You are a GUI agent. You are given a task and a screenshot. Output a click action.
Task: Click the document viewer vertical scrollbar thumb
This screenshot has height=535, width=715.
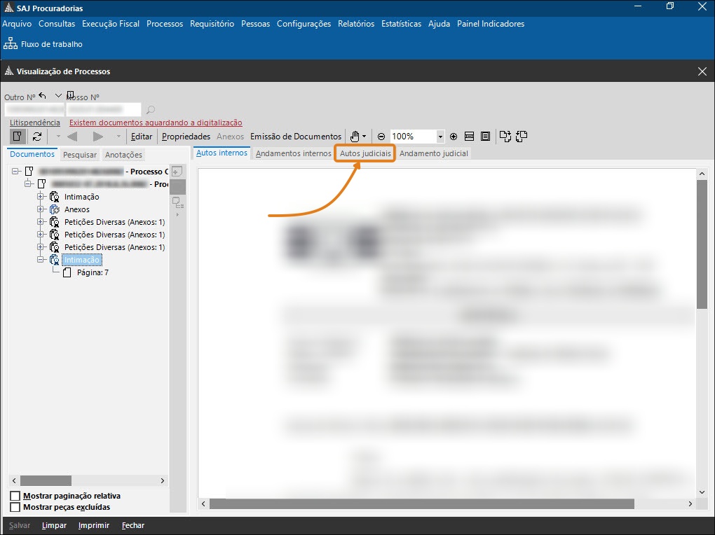pyautogui.click(x=702, y=244)
